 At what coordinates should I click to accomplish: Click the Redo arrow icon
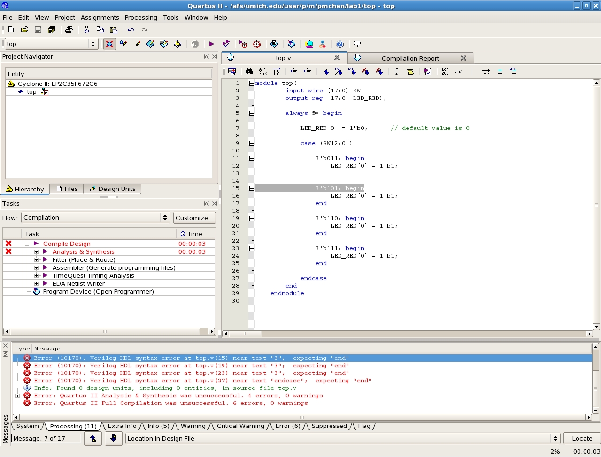[145, 30]
